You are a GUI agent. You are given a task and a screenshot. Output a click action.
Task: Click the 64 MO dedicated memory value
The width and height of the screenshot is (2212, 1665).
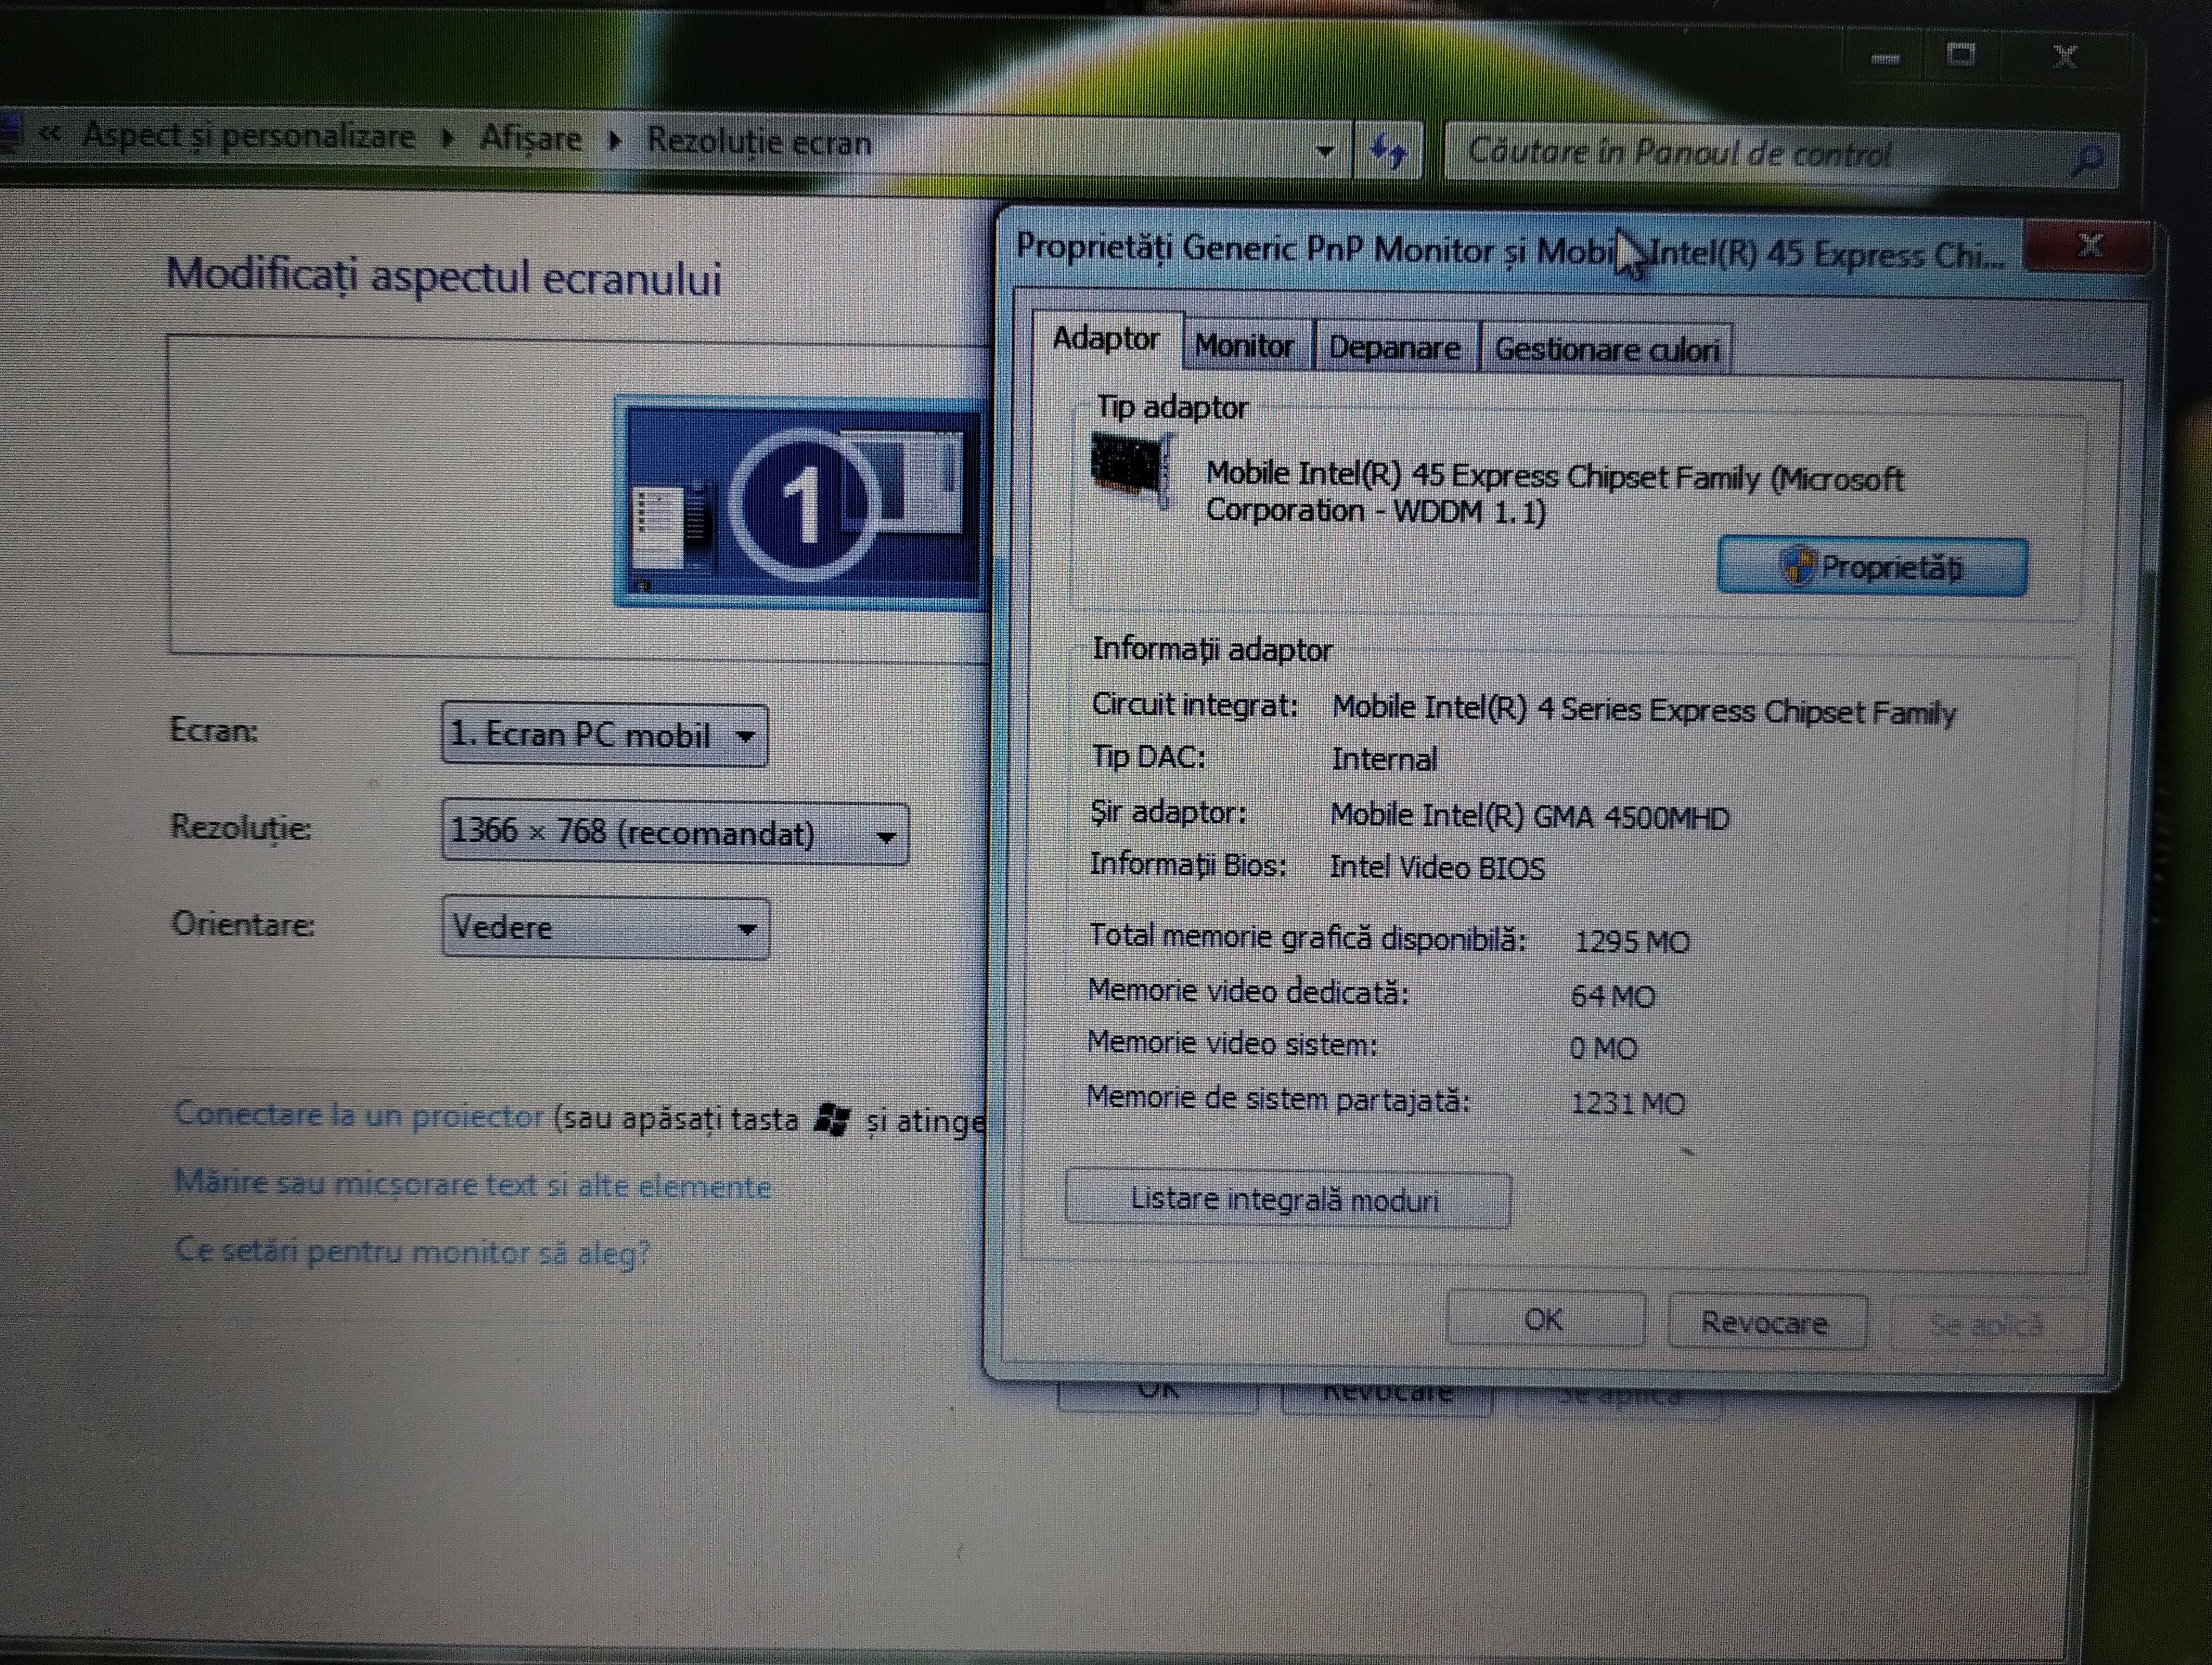[1612, 996]
